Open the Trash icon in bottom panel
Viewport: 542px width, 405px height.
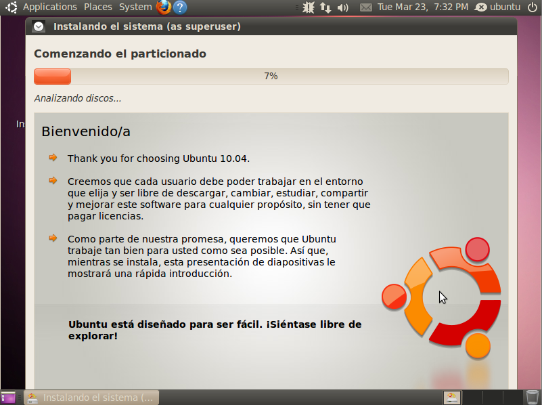click(533, 397)
